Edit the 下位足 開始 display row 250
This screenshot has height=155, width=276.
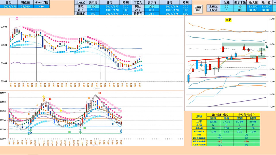152,7
